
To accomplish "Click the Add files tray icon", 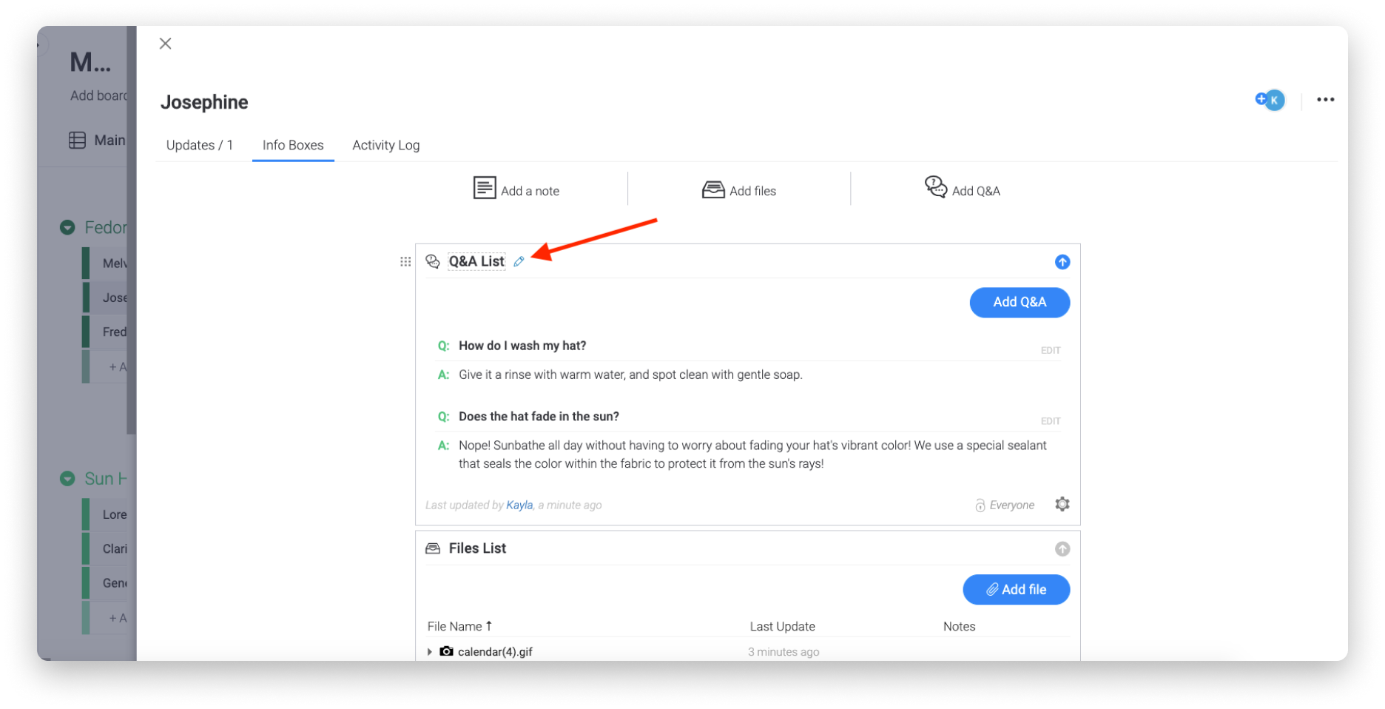I will click(713, 189).
